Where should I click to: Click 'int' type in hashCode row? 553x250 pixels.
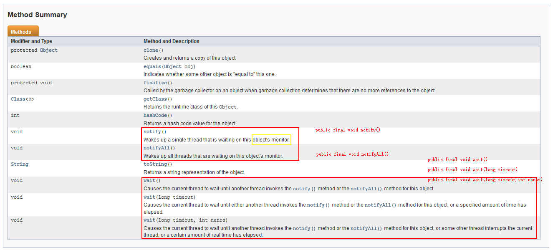(15, 115)
